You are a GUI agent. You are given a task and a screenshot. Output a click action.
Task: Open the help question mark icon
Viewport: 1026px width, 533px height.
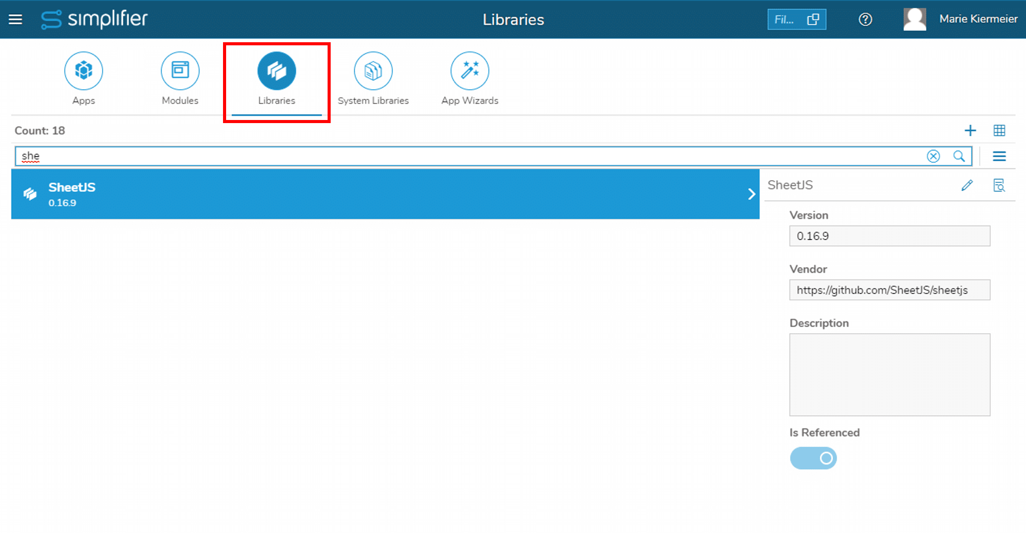coord(865,20)
